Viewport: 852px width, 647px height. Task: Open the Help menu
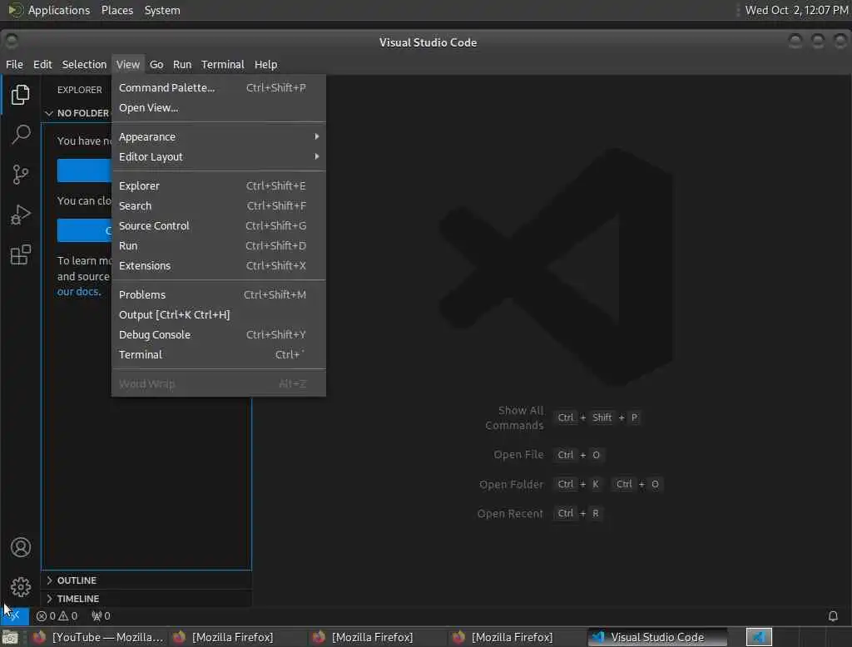coord(265,64)
